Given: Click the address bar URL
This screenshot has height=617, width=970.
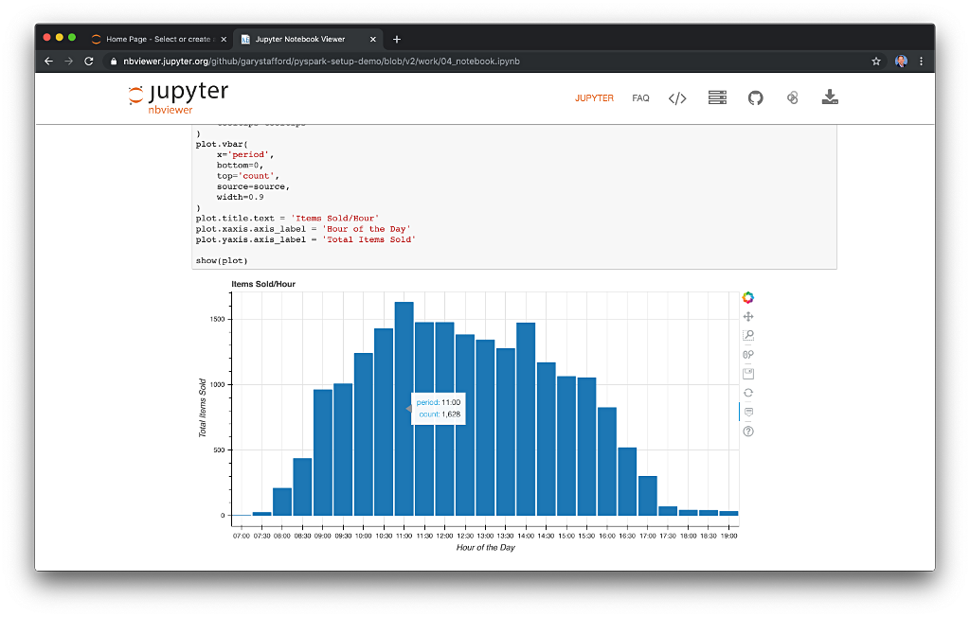Looking at the screenshot, I should [321, 62].
